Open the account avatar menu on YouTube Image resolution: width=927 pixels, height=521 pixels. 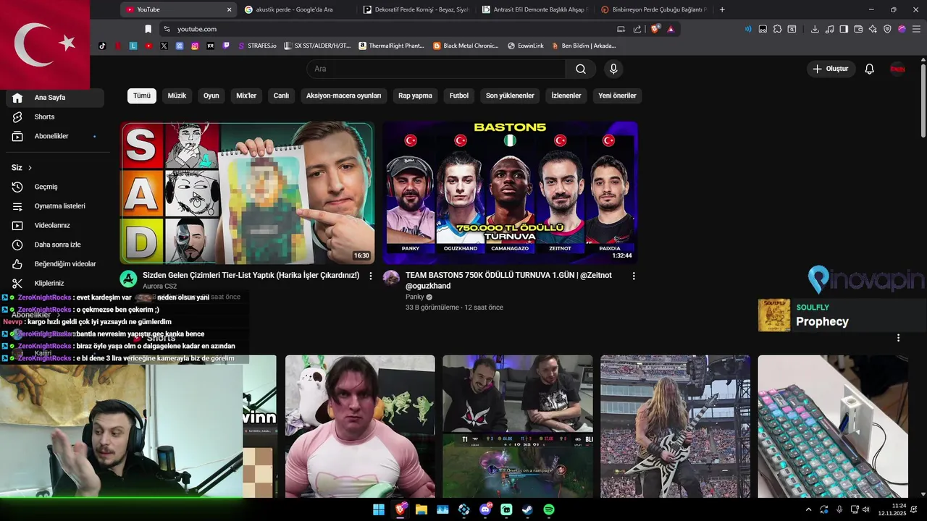[x=897, y=69]
